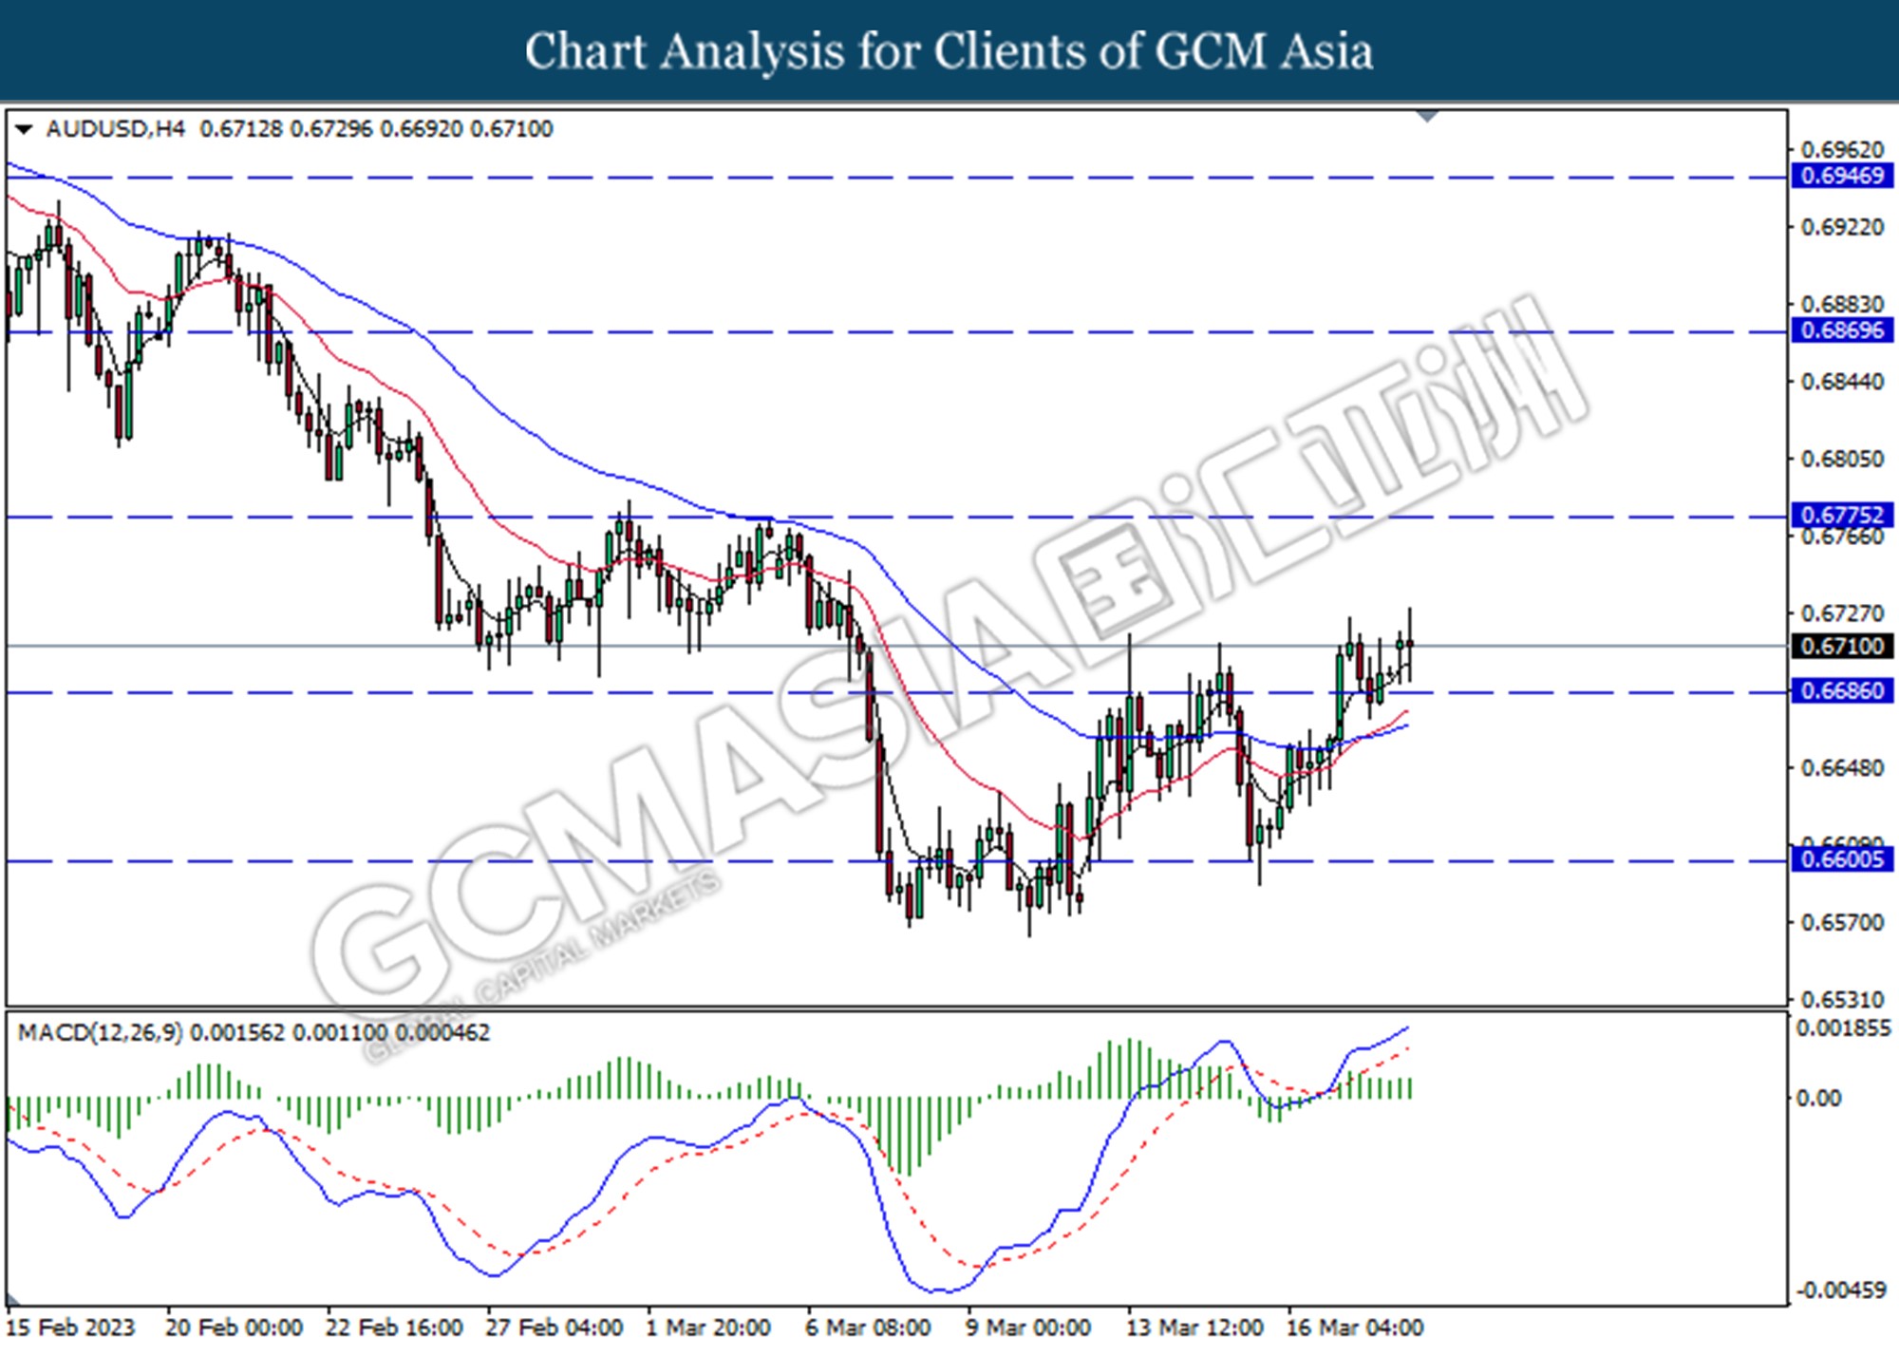Select the 0.66005 horizontal line price label
Viewport: 1899px width, 1356px height.
(x=1842, y=859)
